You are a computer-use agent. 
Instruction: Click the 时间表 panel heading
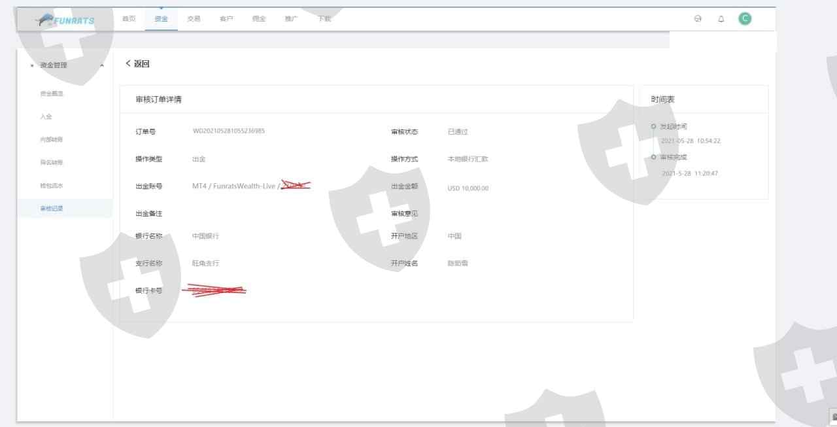(662, 99)
